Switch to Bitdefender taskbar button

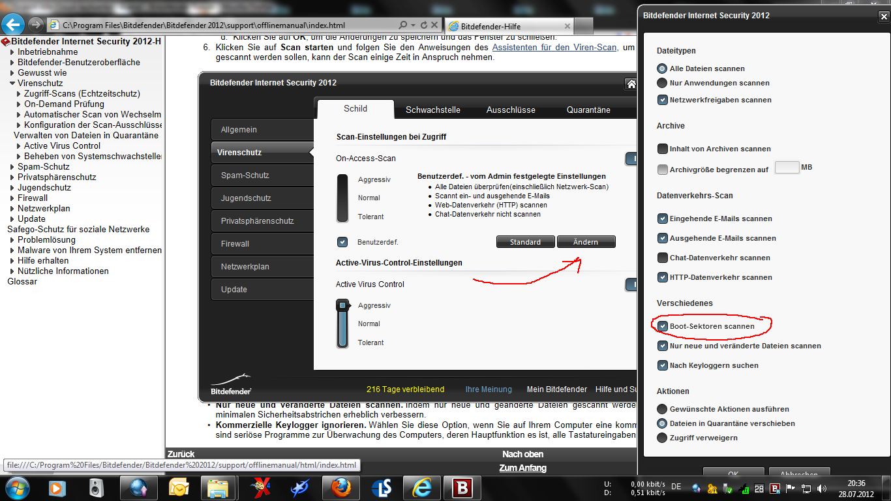[462, 487]
